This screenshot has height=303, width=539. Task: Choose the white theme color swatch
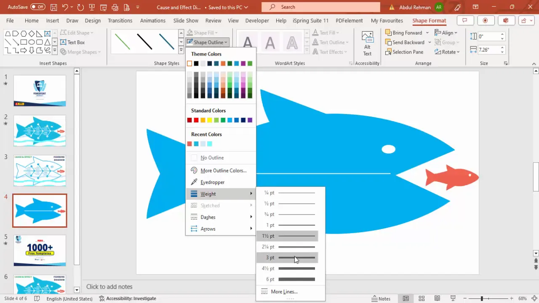pyautogui.click(x=189, y=63)
